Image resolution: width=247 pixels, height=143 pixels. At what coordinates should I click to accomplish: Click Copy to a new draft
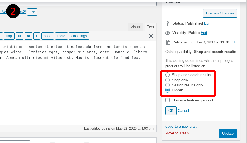[x=181, y=127]
